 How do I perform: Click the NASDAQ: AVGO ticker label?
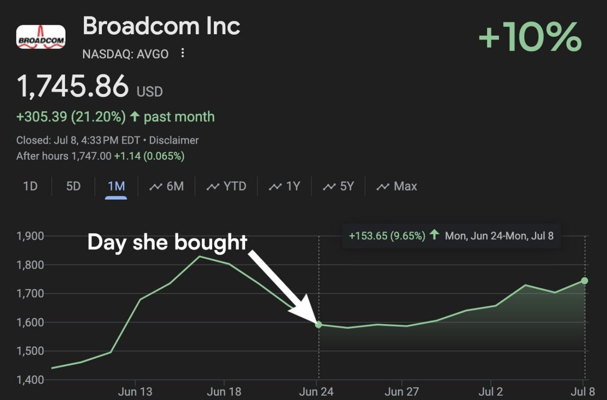click(125, 54)
